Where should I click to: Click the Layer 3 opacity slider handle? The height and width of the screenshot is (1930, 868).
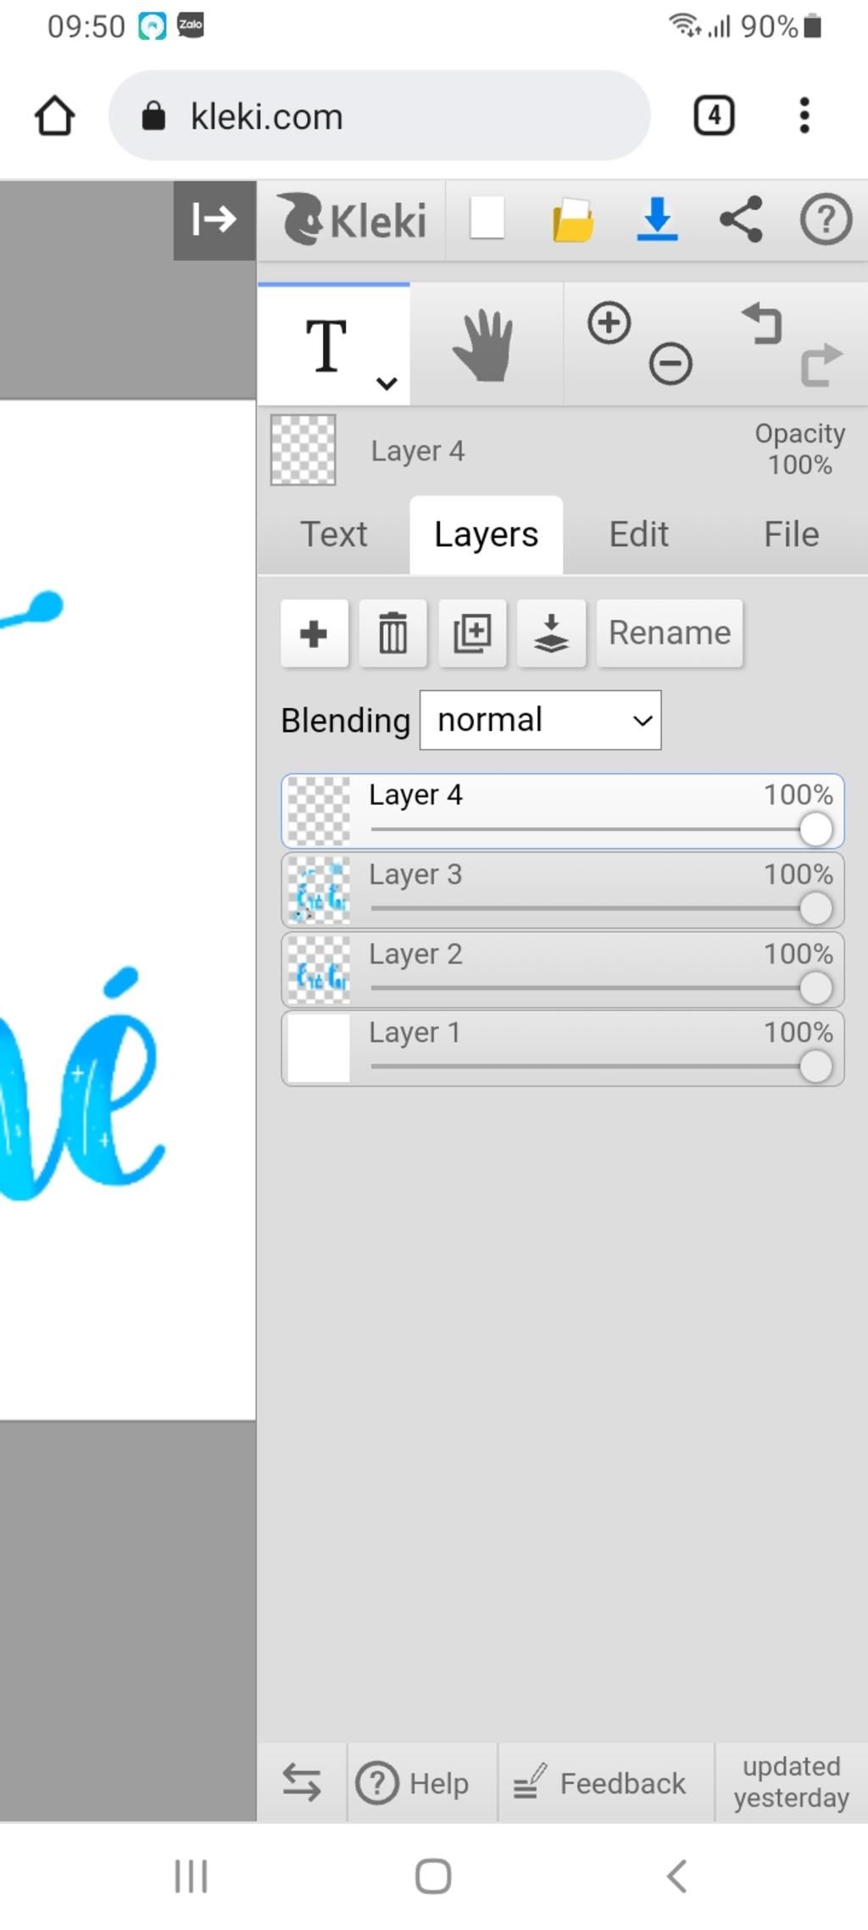pyautogui.click(x=815, y=908)
